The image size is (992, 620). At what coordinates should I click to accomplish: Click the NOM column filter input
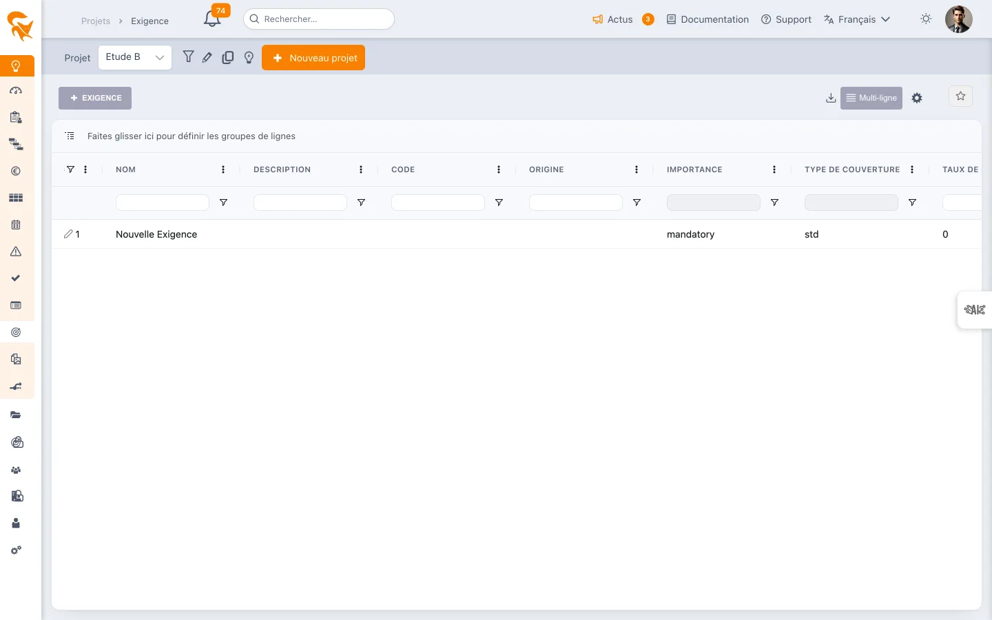pos(163,203)
